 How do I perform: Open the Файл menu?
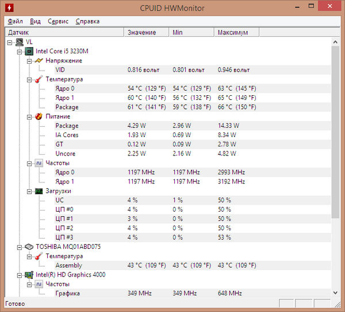point(15,21)
